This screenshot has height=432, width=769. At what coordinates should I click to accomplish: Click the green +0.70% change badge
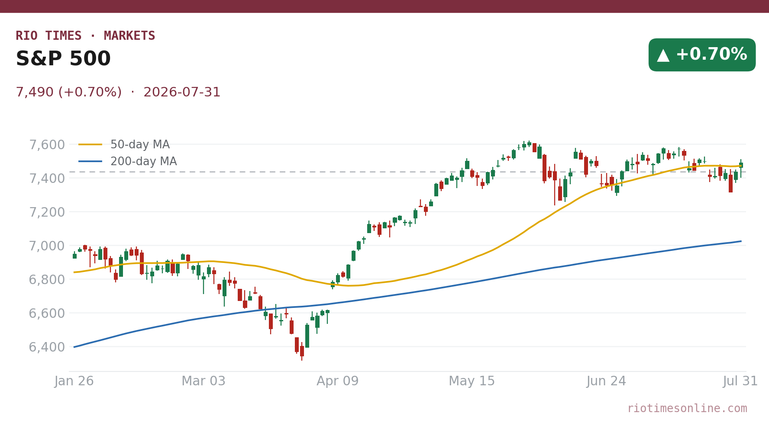click(x=702, y=55)
